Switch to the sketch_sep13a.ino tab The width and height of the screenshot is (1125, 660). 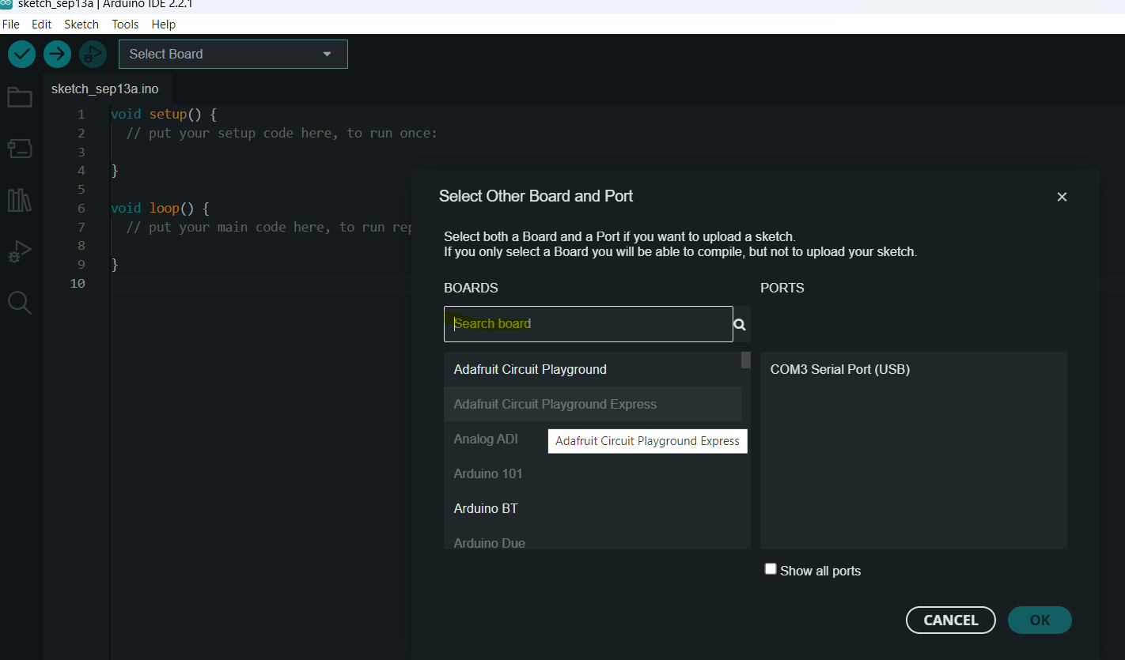click(105, 89)
